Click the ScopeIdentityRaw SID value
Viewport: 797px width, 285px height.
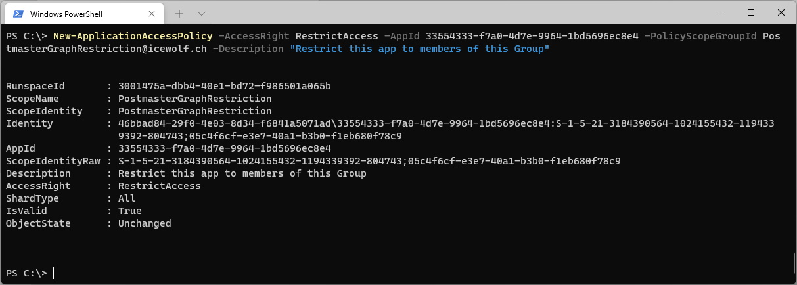pyautogui.click(x=369, y=161)
